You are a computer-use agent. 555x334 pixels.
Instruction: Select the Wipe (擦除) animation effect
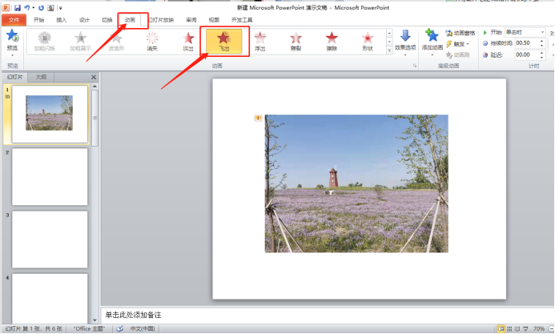[x=332, y=43]
